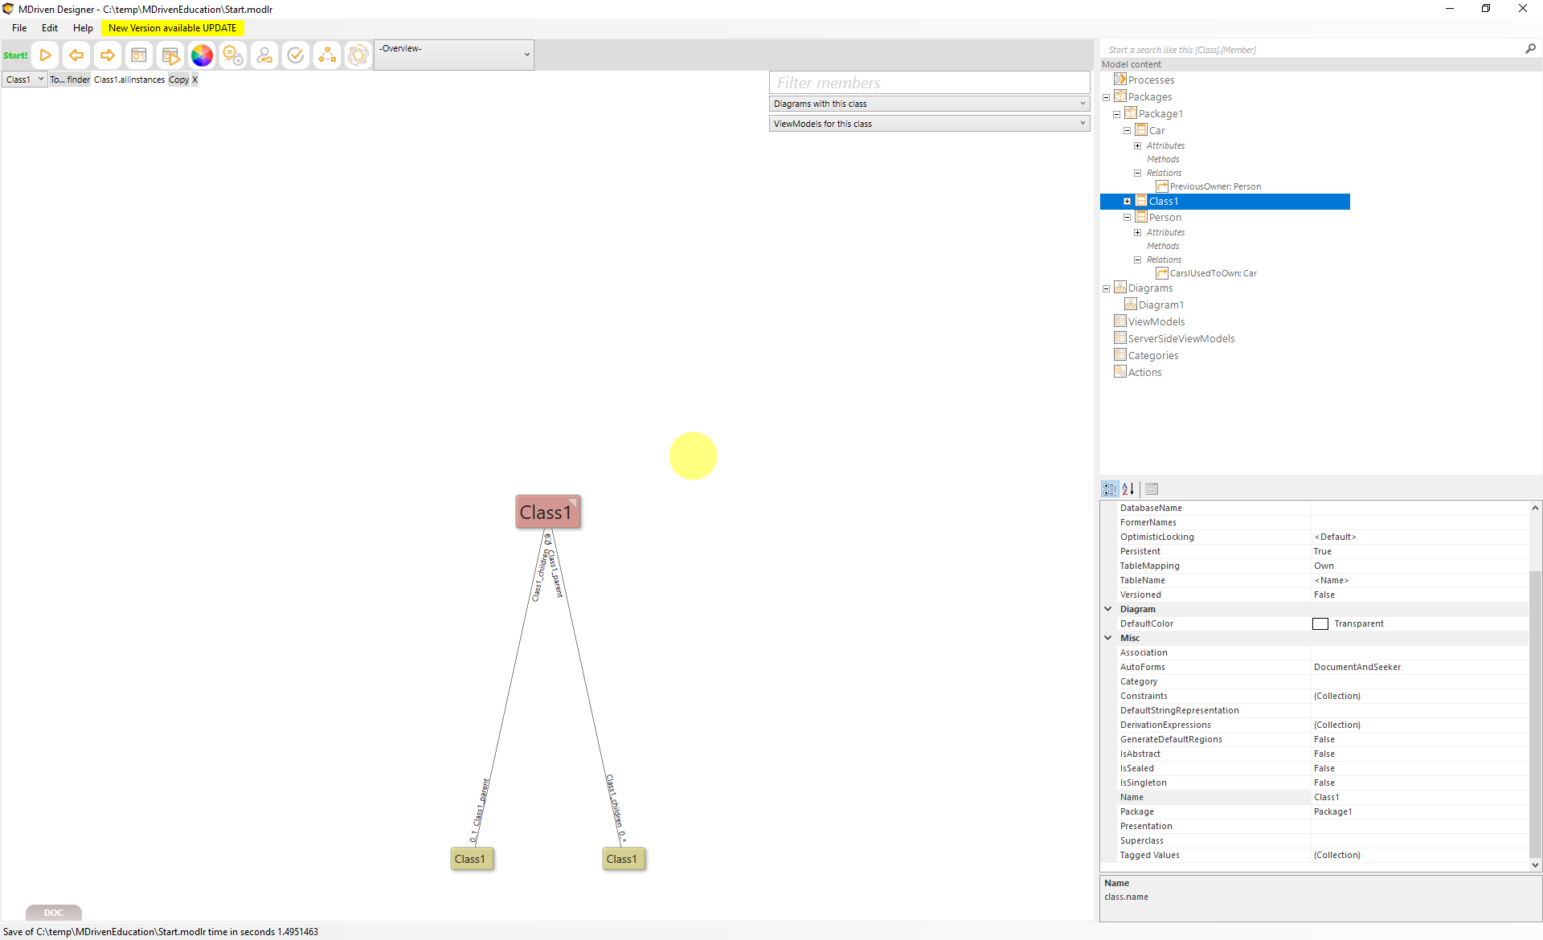Toggle categorized view in property grid
1543x940 pixels.
pos(1110,488)
